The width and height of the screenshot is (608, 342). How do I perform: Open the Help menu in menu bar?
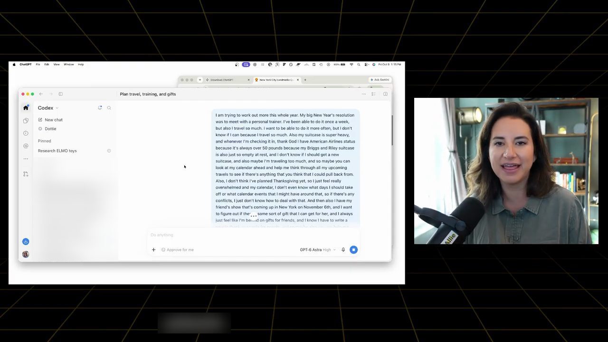[x=81, y=64]
